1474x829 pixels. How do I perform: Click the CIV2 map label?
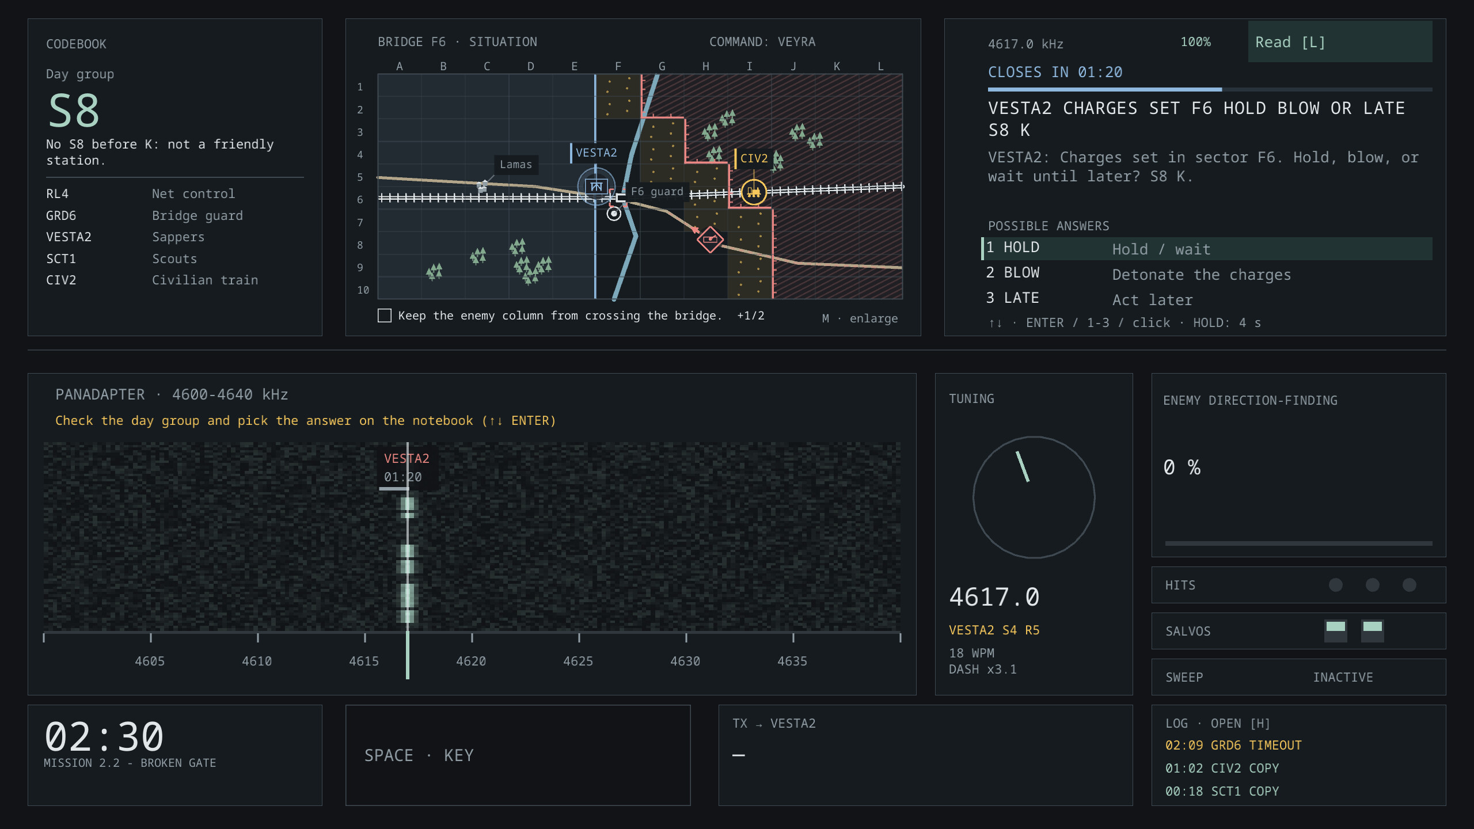pyautogui.click(x=753, y=158)
